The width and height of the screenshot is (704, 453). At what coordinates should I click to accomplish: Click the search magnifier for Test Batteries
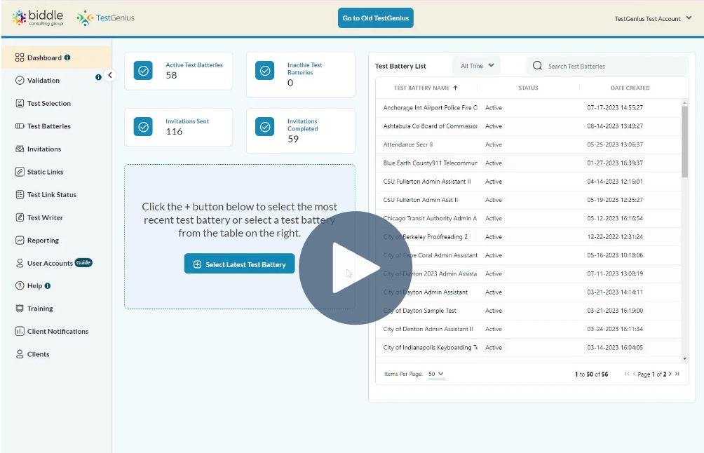point(536,65)
